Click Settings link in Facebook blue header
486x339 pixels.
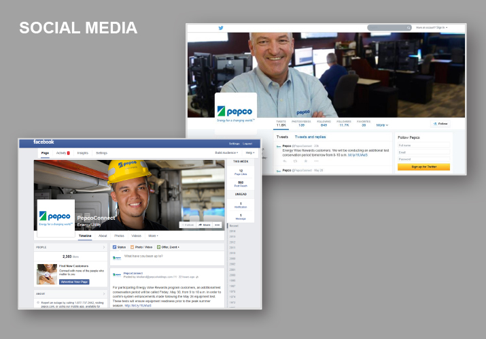point(234,144)
